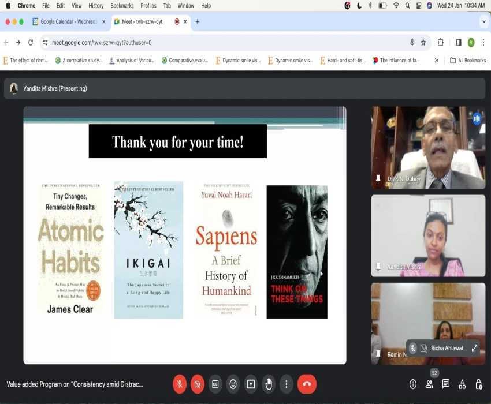Viewport: 491px width, 404px height.
Task: Turn on the camera in Meet
Action: pyautogui.click(x=198, y=384)
